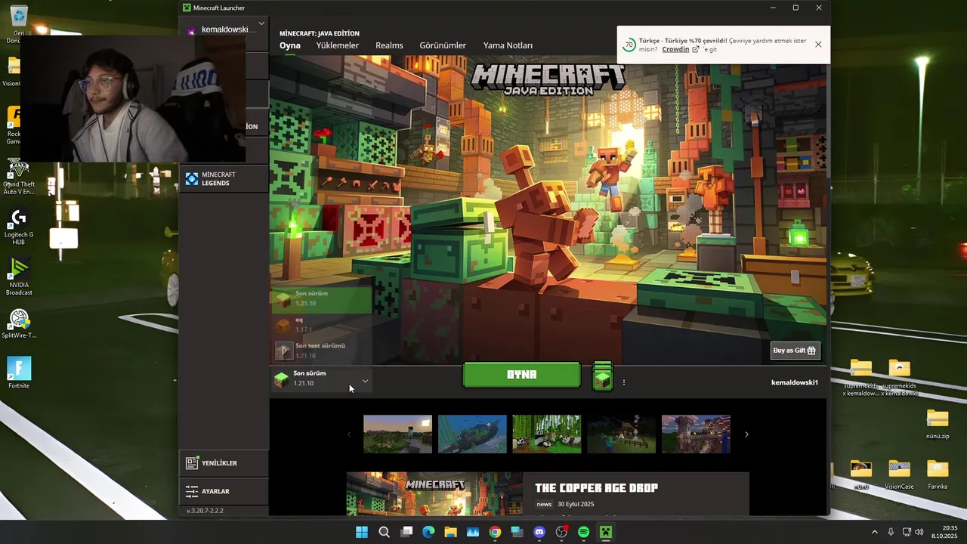This screenshot has width=967, height=544.
Task: Click the launcher version text v.3.20.7-2.2.2
Action: (x=205, y=511)
